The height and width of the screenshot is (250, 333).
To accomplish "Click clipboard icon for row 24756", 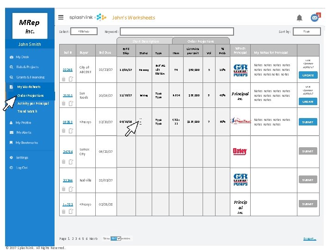I will (x=71, y=162).
